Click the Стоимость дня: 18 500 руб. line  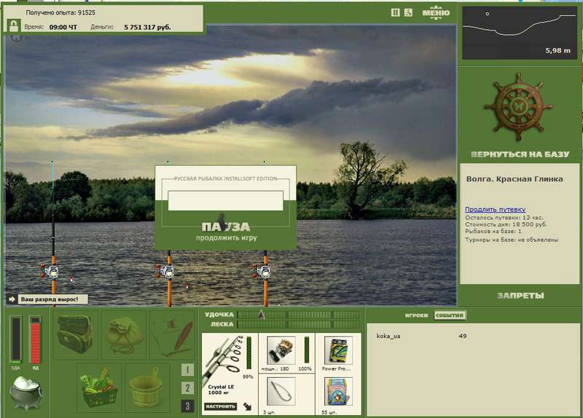point(506,224)
